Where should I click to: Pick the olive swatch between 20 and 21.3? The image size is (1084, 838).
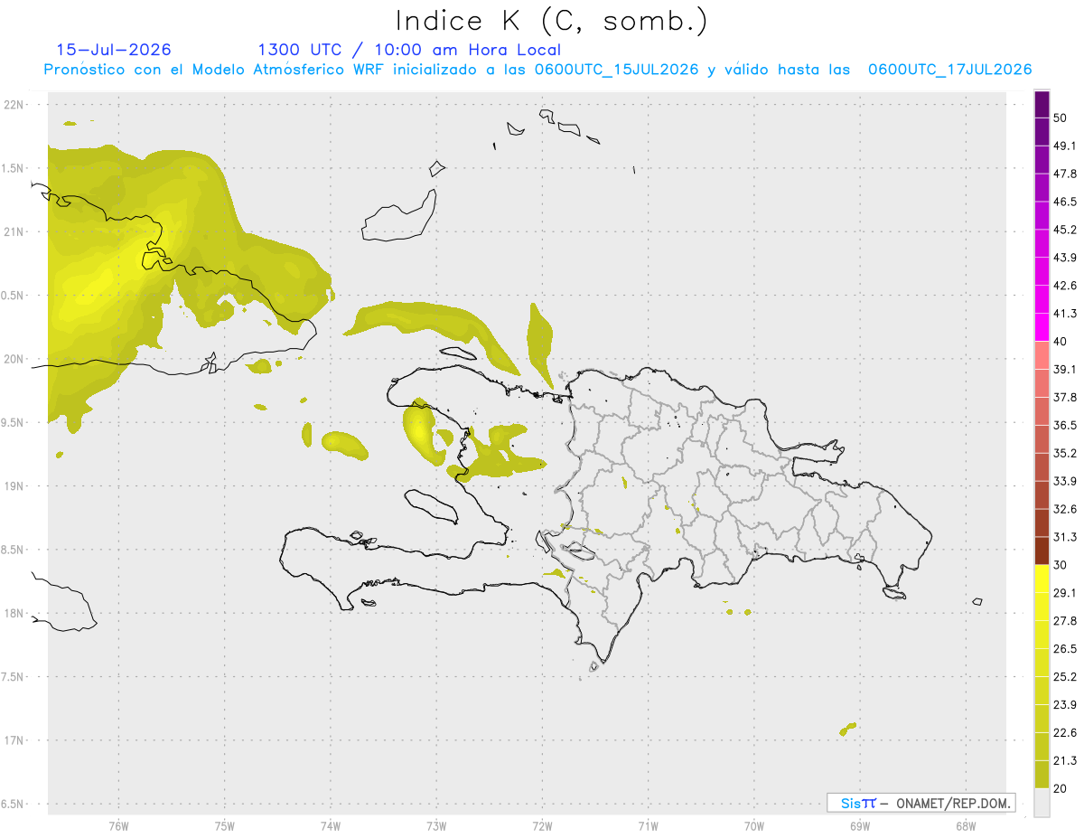click(1042, 775)
